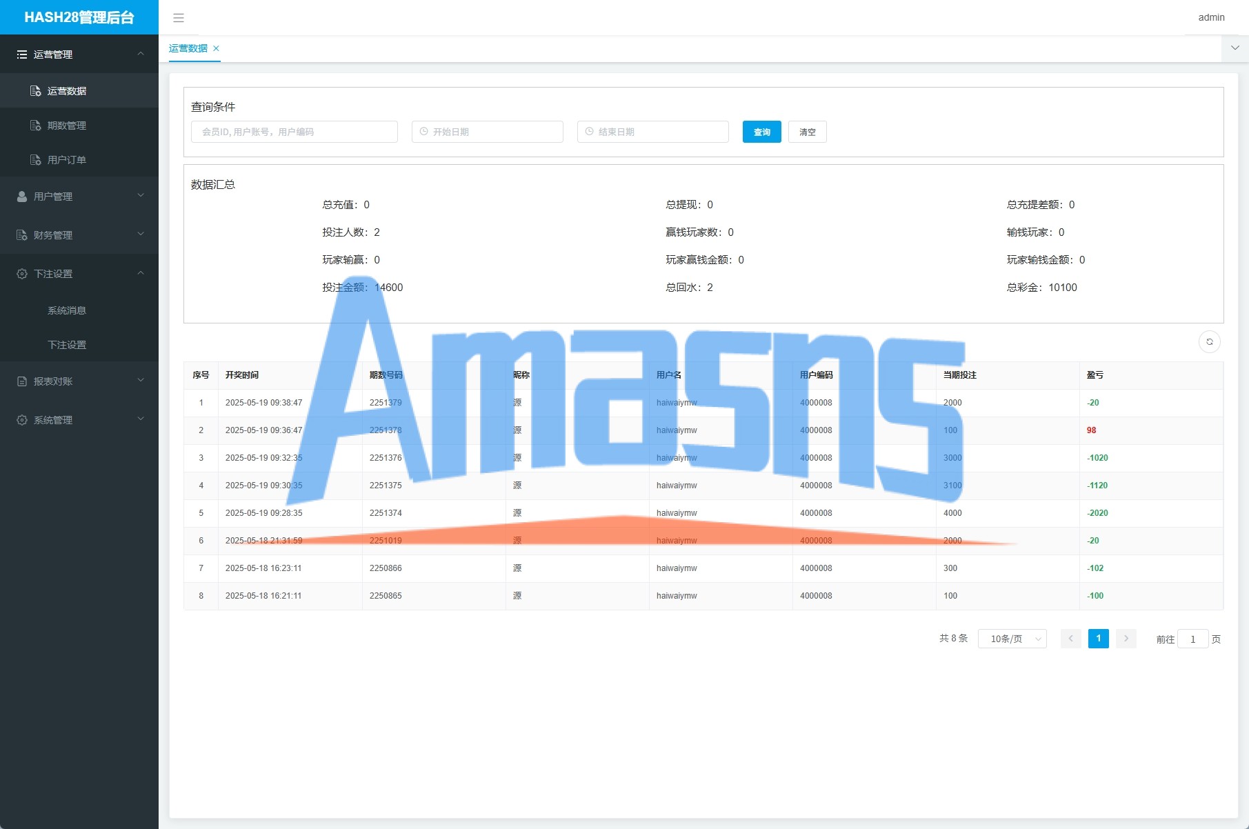Click the 系统管理 gear icon
Image resolution: width=1249 pixels, height=829 pixels.
click(22, 420)
